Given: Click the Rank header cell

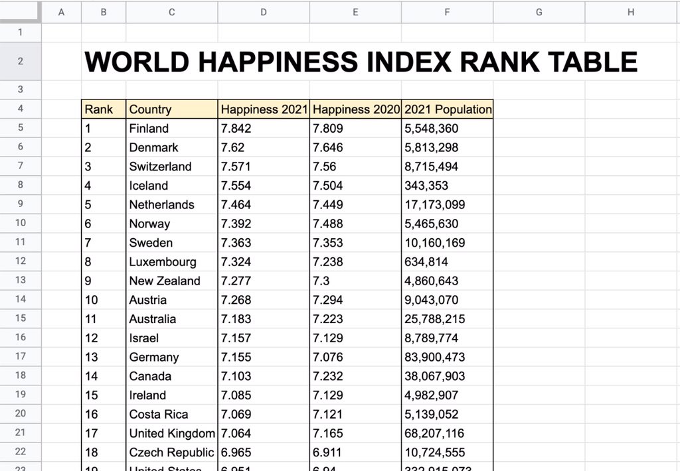Looking at the screenshot, I should [x=104, y=109].
